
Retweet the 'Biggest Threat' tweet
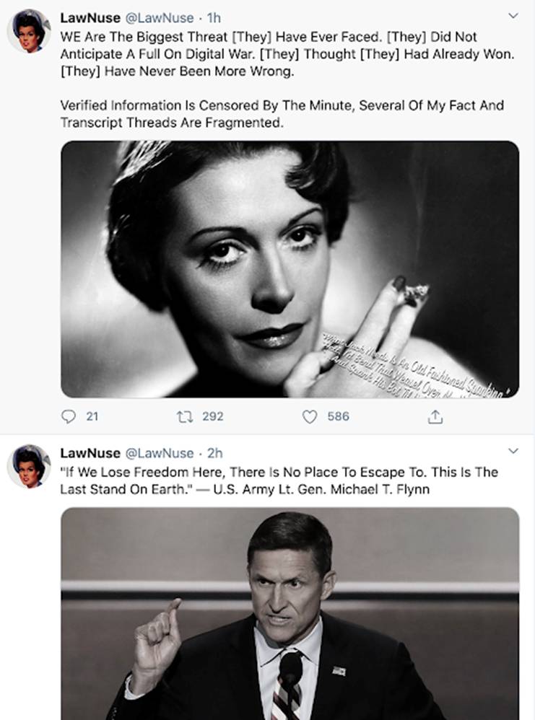click(x=183, y=416)
